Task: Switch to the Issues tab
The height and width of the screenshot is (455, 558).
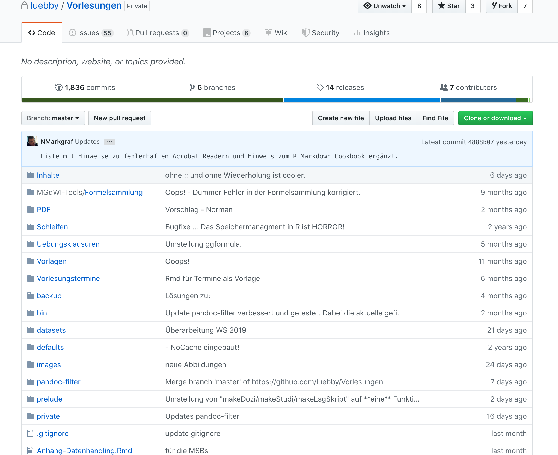Action: [x=91, y=33]
